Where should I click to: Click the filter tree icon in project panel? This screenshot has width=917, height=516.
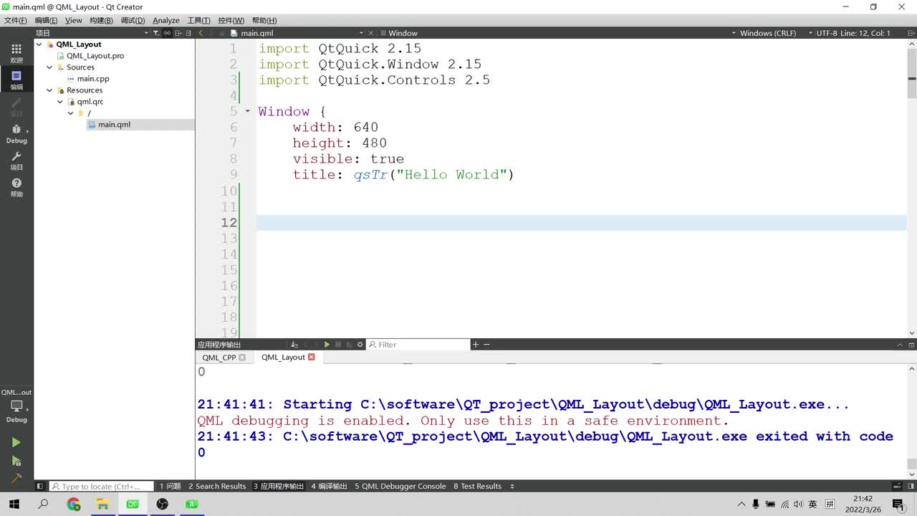point(156,33)
